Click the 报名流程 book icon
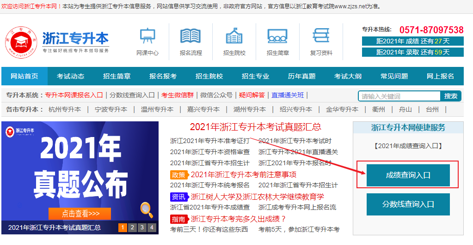This screenshot has height=245, width=473. [x=190, y=36]
